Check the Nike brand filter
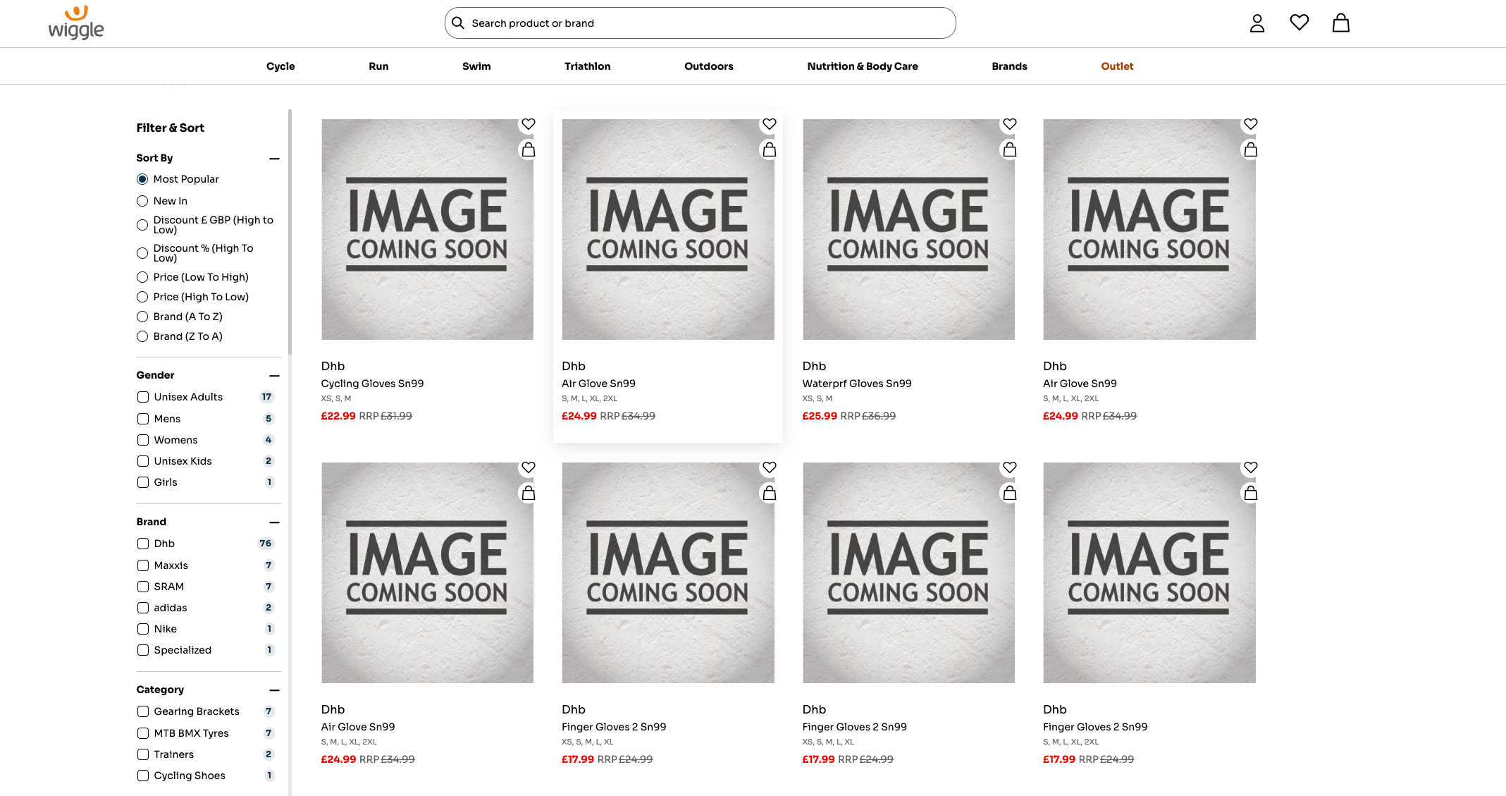Image resolution: width=1506 pixels, height=796 pixels. pyautogui.click(x=143, y=629)
